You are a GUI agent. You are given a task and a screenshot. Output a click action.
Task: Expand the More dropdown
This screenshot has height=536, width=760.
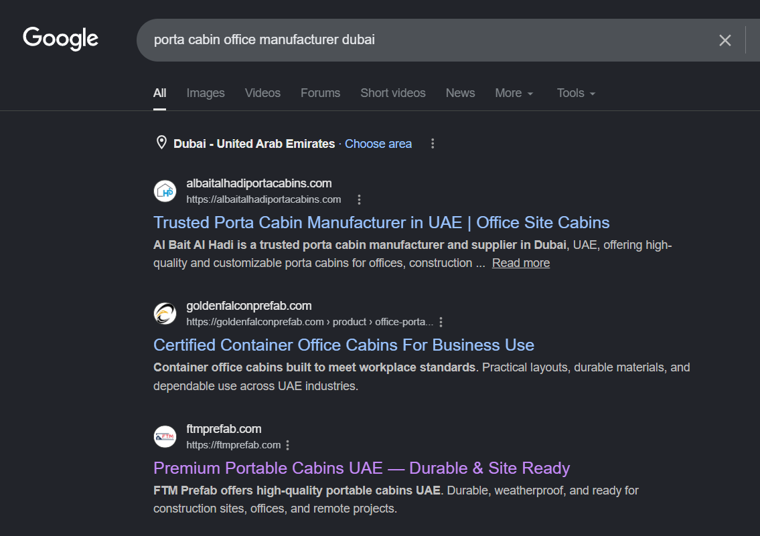pos(514,93)
